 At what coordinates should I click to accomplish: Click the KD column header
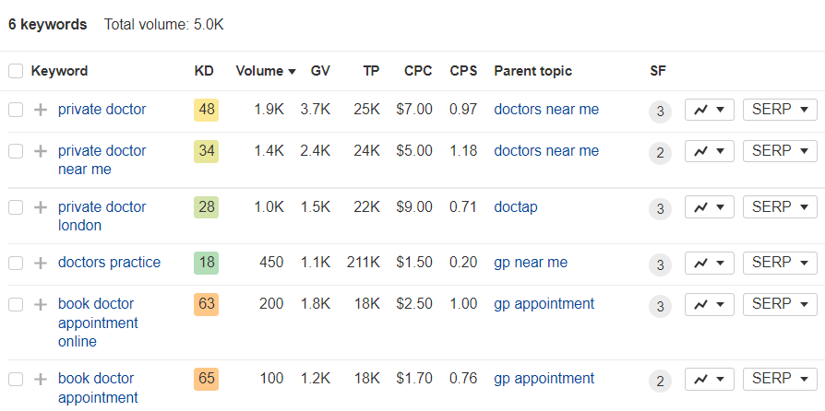coord(204,71)
